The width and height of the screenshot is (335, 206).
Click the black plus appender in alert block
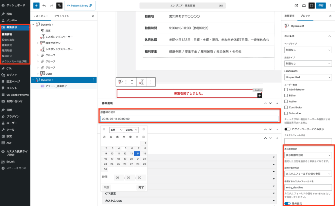click(x=259, y=95)
